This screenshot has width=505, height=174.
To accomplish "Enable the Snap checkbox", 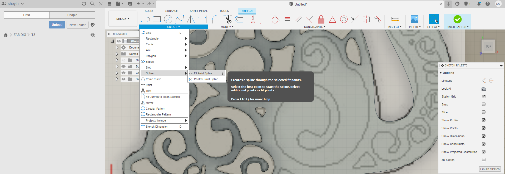I will click(484, 104).
